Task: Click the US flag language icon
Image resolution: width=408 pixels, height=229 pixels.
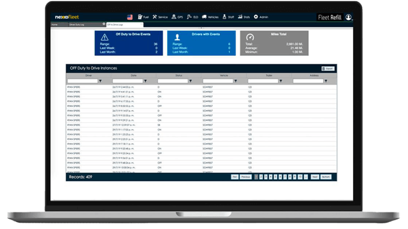Action: pyautogui.click(x=129, y=17)
